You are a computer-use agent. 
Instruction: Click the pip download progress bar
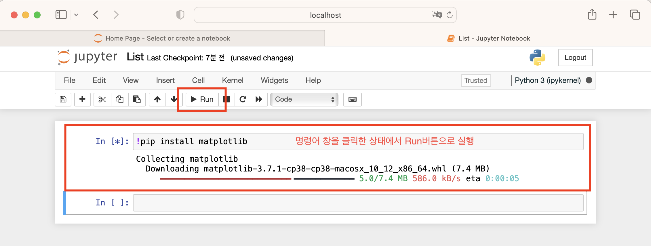tap(257, 179)
